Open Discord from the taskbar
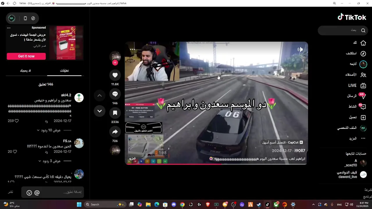Screen dimensions: 372x209 (174, 204)
